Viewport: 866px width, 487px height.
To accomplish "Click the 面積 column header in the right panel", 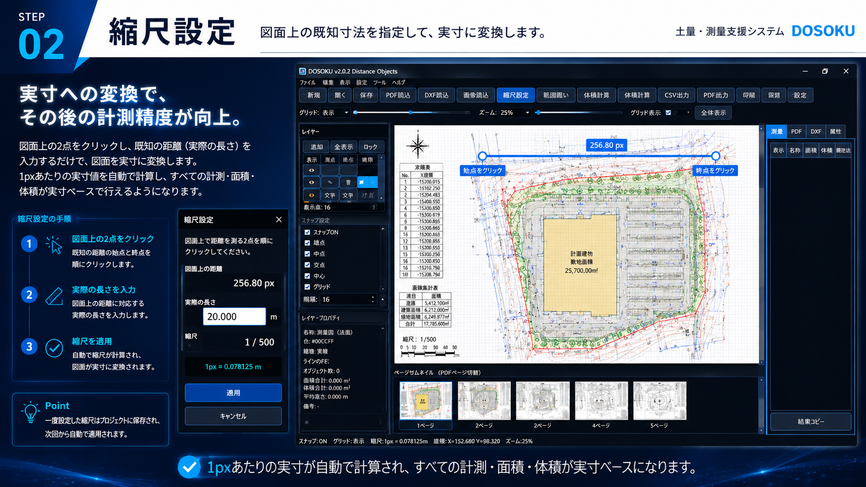I will click(x=811, y=151).
